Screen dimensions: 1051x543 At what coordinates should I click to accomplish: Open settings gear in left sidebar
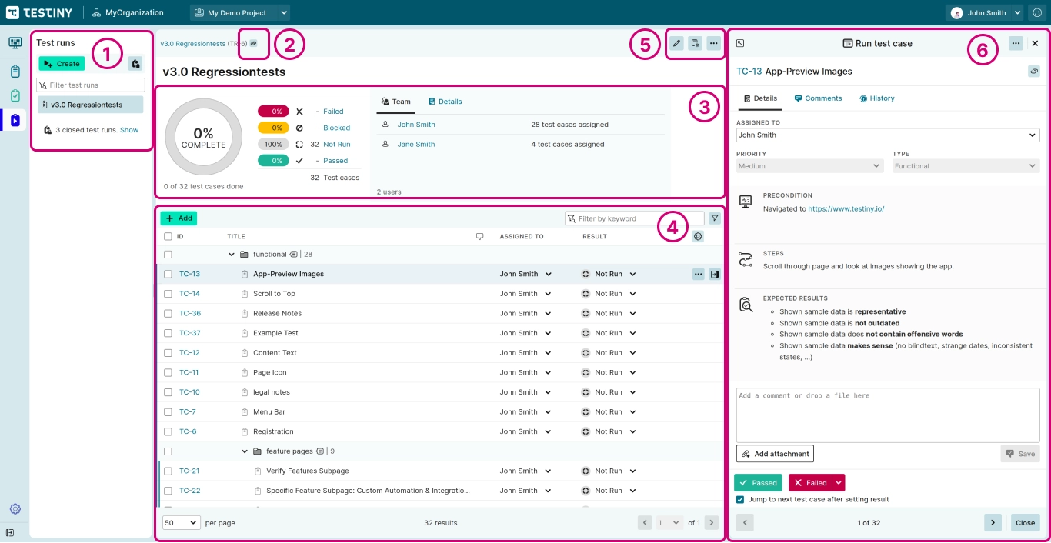pos(15,508)
